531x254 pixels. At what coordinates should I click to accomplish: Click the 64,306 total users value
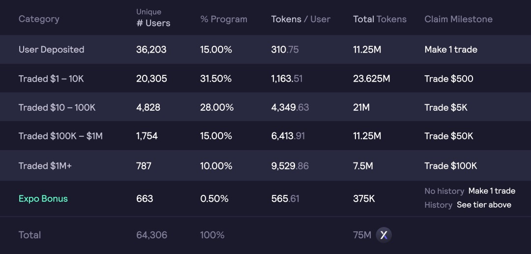pos(152,235)
